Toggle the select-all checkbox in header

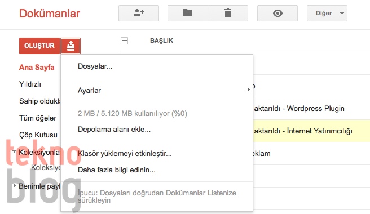pos(124,41)
